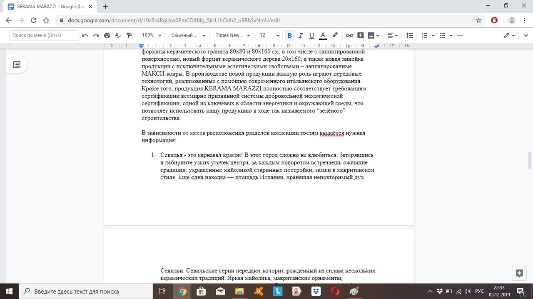Open the Times New font dropdown
The image size is (533, 299).
pyautogui.click(x=233, y=36)
